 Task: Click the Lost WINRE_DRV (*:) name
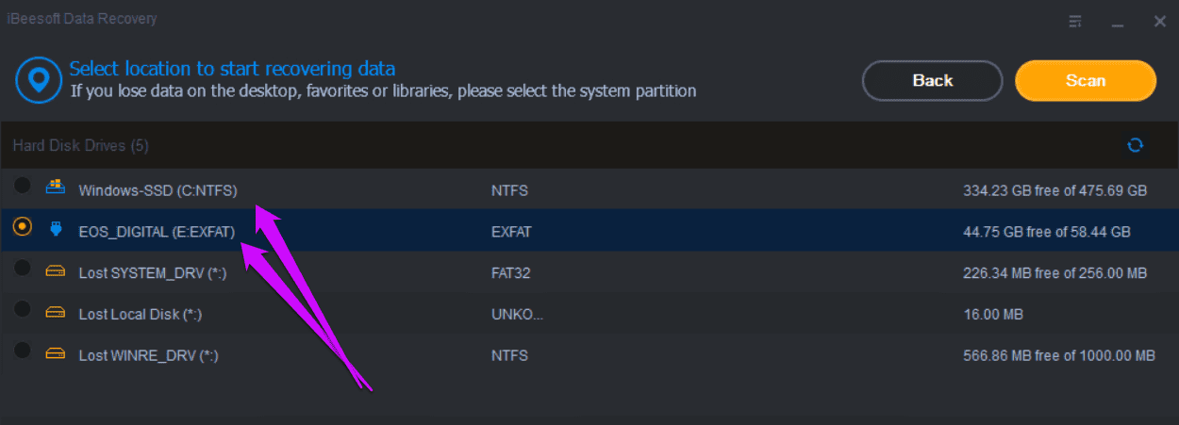pyautogui.click(x=149, y=356)
